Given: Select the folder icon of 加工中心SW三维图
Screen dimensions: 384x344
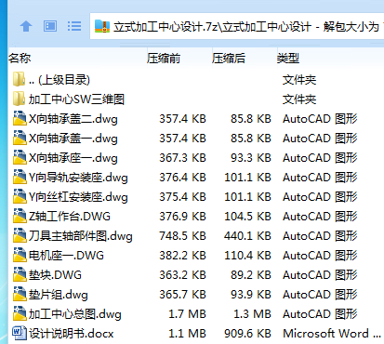Looking at the screenshot, I should (20, 99).
